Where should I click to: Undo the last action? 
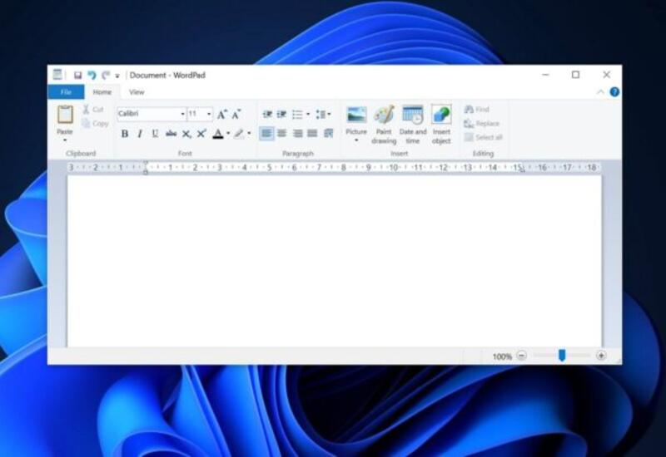click(92, 75)
